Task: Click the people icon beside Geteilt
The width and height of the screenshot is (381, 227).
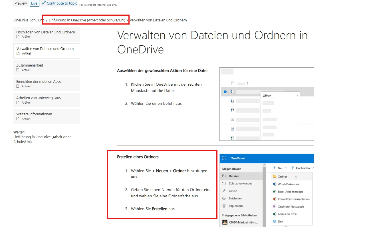Action: click(x=224, y=191)
